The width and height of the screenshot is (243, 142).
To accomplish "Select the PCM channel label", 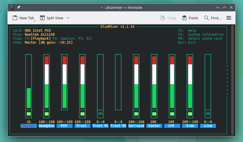I will click(x=64, y=126).
